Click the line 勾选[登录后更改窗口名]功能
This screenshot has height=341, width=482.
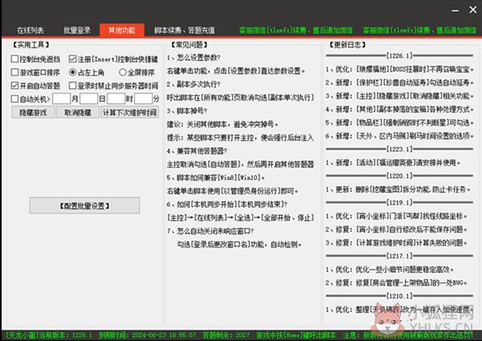239,245
